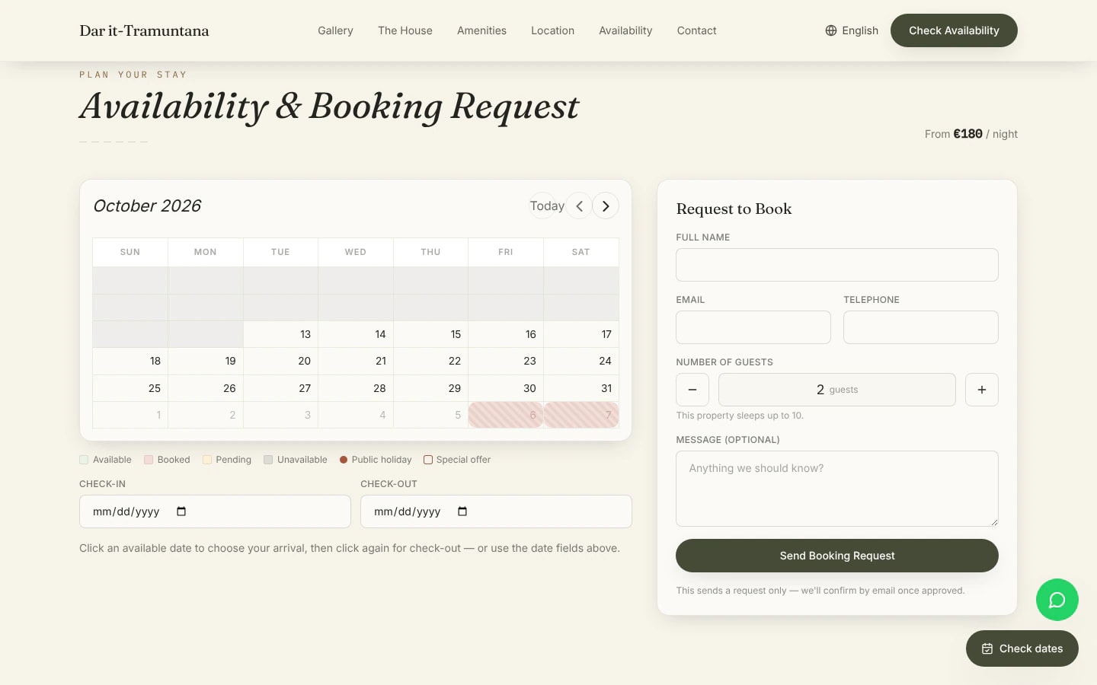Click Check Availability in header
This screenshot has width=1097, height=685.
pyautogui.click(x=954, y=30)
